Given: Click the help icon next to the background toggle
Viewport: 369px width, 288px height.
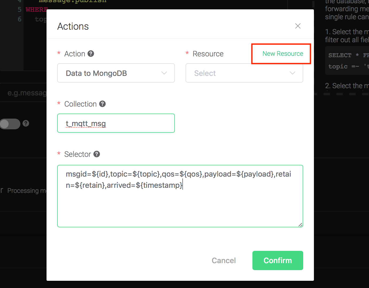Looking at the screenshot, I should 26,123.
